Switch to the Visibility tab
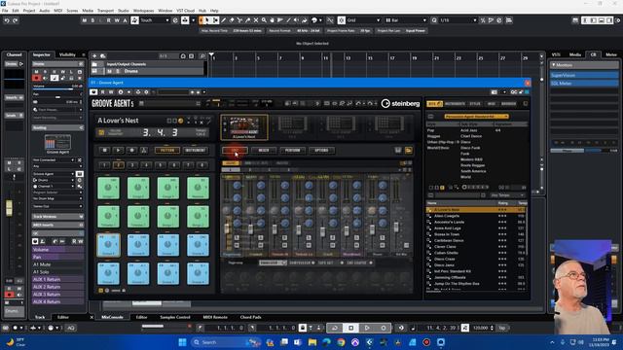This screenshot has height=350, width=623. pyautogui.click(x=67, y=54)
